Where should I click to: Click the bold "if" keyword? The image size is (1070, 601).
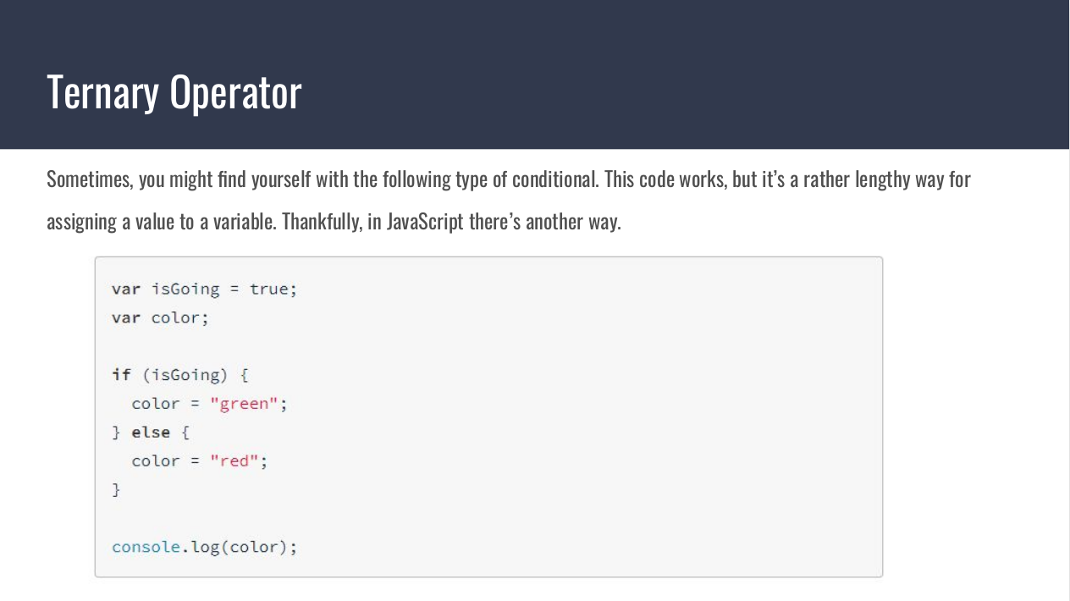pos(121,375)
